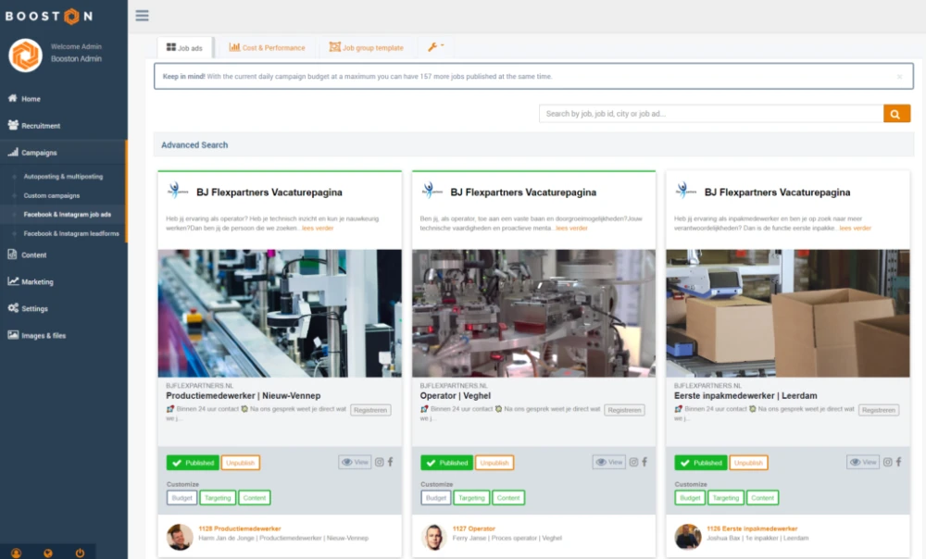This screenshot has width=926, height=559.
Task: Toggle Published status on Productiemedewerker card
Action: click(x=193, y=463)
